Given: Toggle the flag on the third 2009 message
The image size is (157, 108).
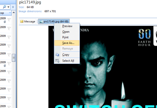Looking at the screenshot, I should point(9,37).
